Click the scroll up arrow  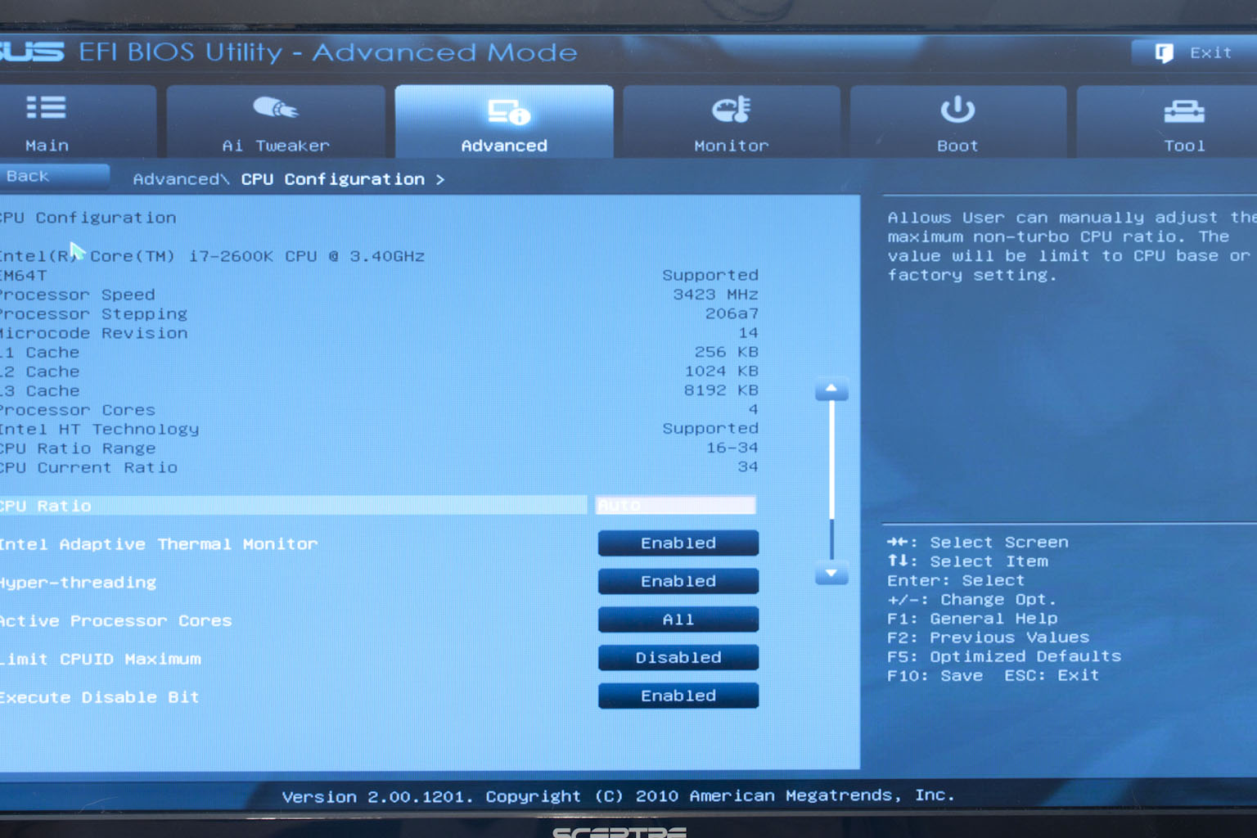point(831,390)
